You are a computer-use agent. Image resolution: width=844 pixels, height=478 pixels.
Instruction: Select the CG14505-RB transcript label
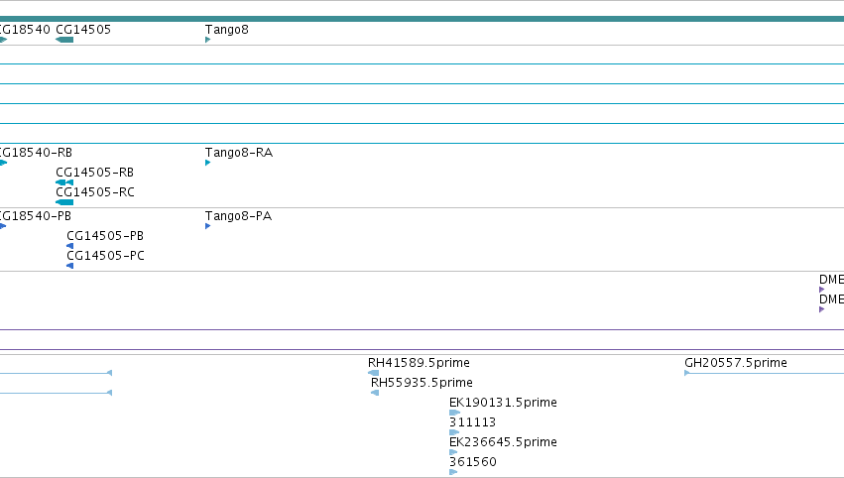tap(95, 173)
